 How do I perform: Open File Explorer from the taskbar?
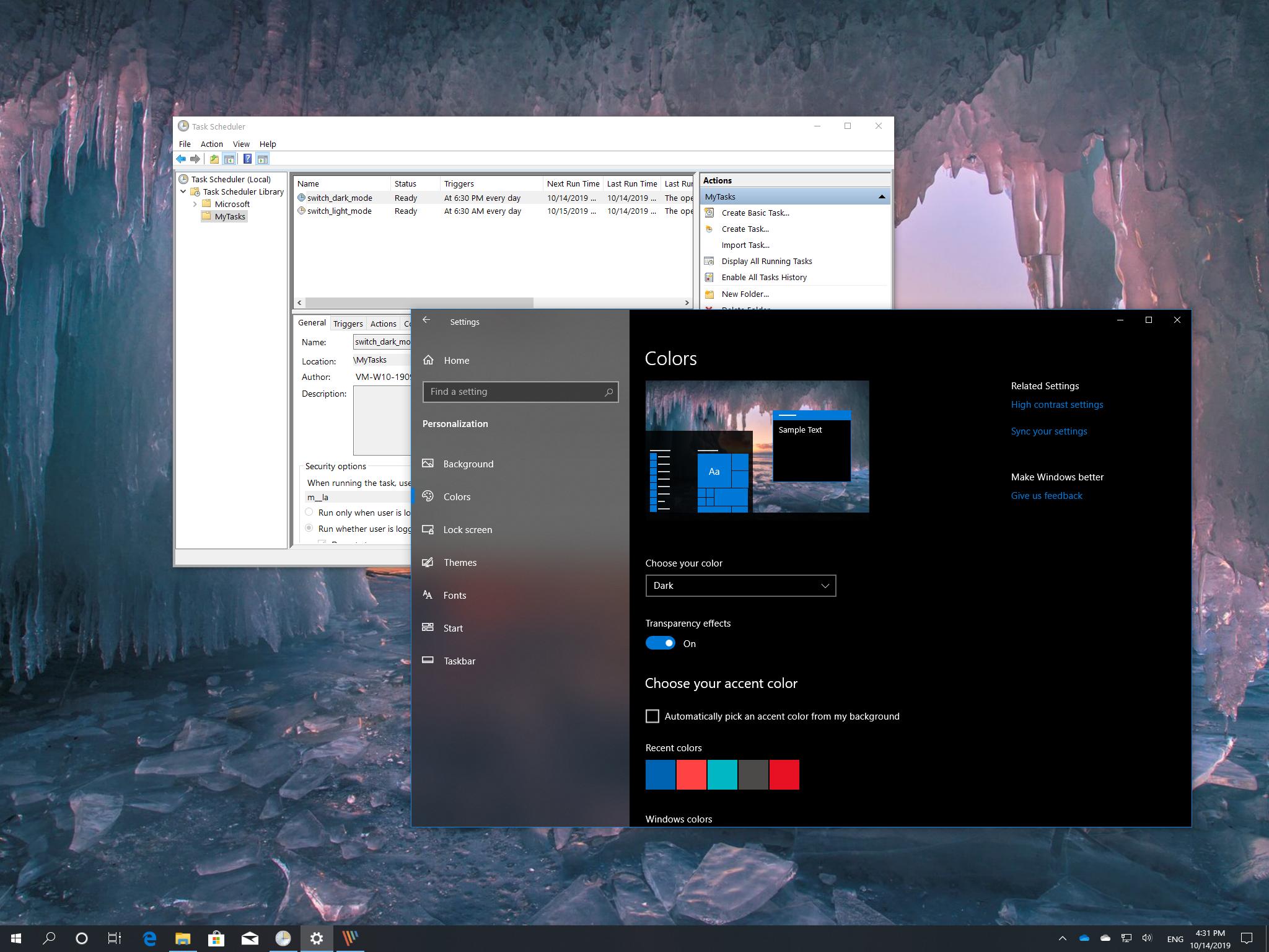[182, 938]
